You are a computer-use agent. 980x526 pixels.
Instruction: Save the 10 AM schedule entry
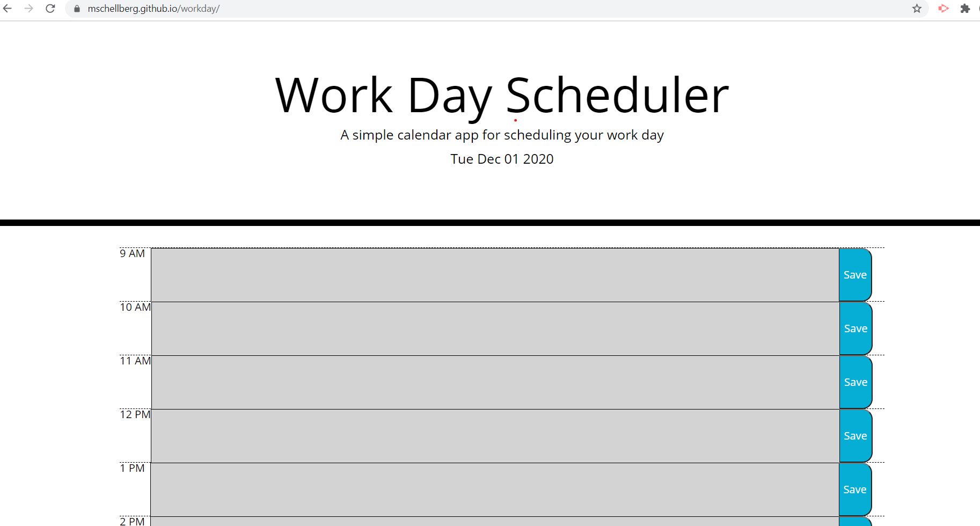click(x=854, y=328)
